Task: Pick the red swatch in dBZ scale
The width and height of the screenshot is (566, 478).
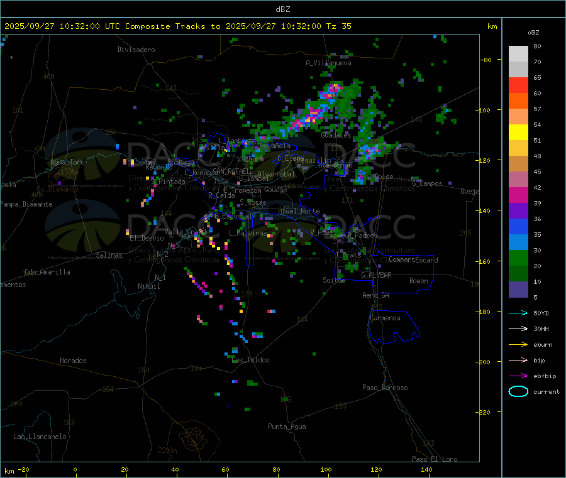Action: 518,85
